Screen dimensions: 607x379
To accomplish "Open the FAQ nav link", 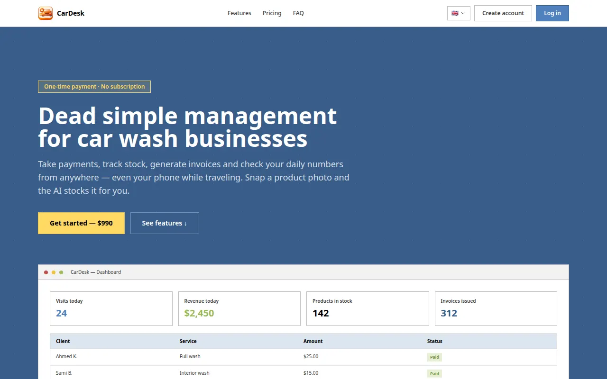I will pos(298,13).
